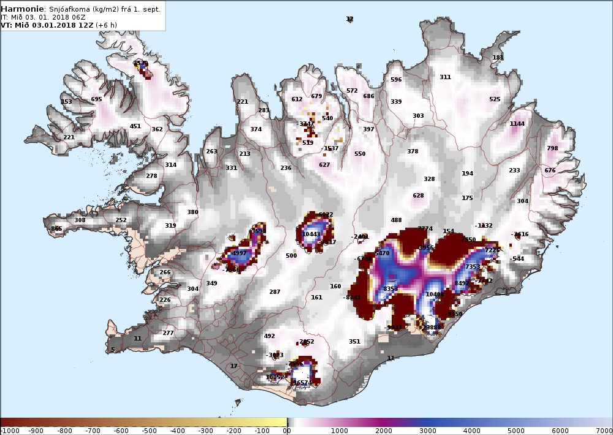Screen dimensions: 613x435
Task: Click the map value 525
Action: pos(495,99)
